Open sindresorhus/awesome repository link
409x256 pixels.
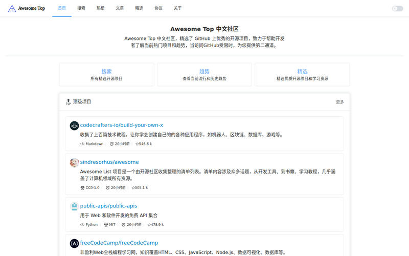[x=109, y=162]
